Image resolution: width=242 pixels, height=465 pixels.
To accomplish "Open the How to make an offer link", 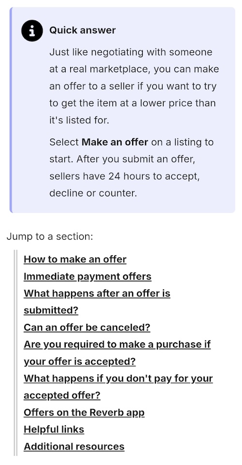I will 75,259.
